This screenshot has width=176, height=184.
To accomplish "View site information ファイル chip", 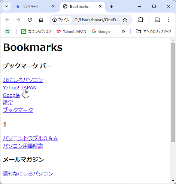I will (61, 20).
